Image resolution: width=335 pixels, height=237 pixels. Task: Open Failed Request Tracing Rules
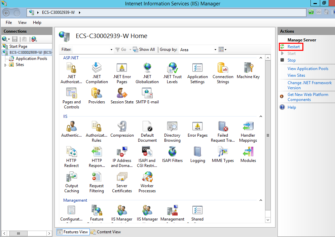click(x=223, y=132)
